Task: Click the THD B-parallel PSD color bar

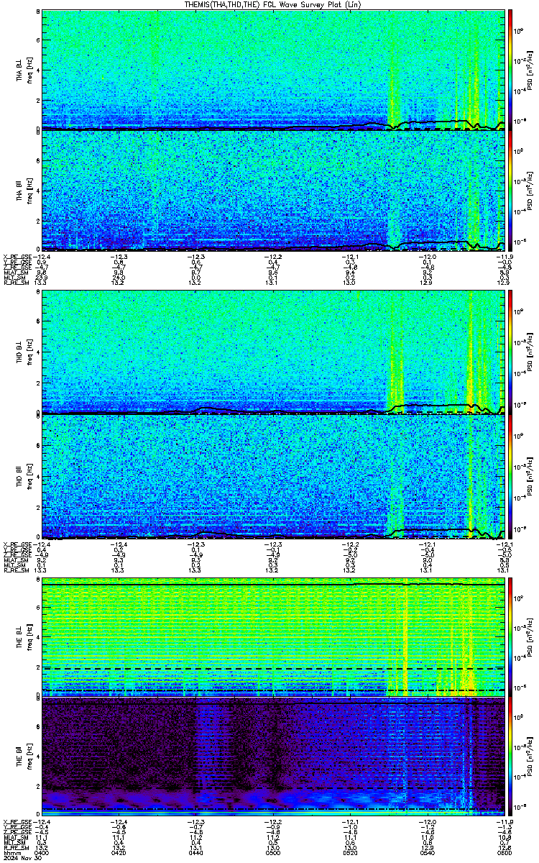Action: (x=510, y=476)
